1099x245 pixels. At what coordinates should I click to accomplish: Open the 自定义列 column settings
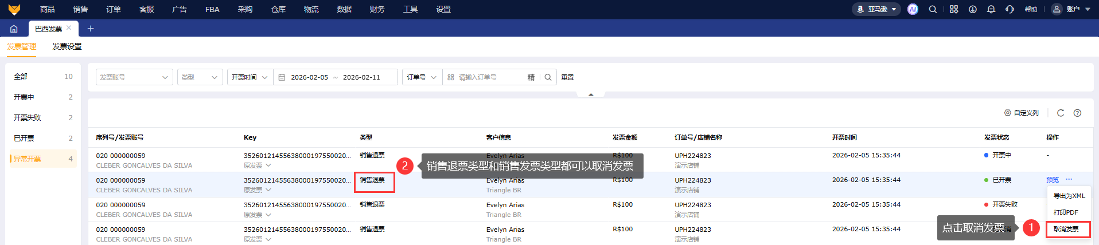point(1022,113)
